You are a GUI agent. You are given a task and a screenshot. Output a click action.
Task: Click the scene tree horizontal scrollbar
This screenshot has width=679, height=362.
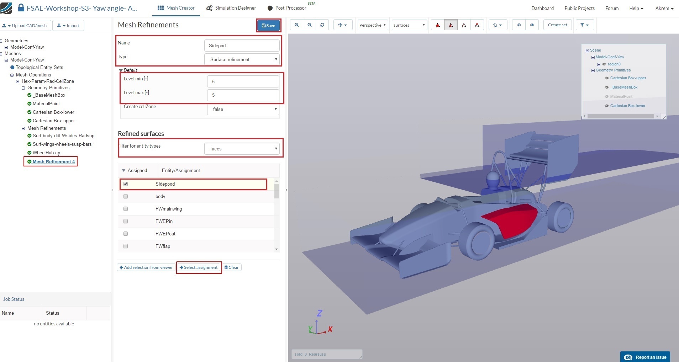click(x=620, y=116)
